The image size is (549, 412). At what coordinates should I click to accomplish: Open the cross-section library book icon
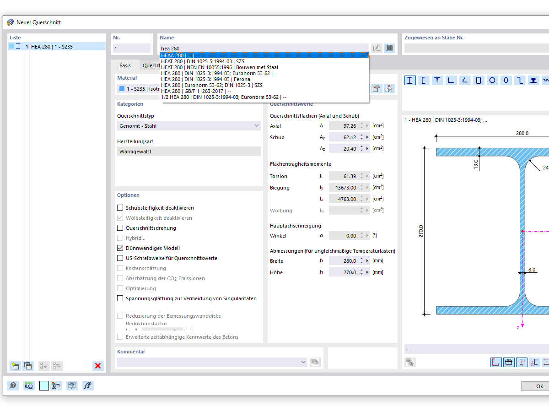tap(389, 48)
